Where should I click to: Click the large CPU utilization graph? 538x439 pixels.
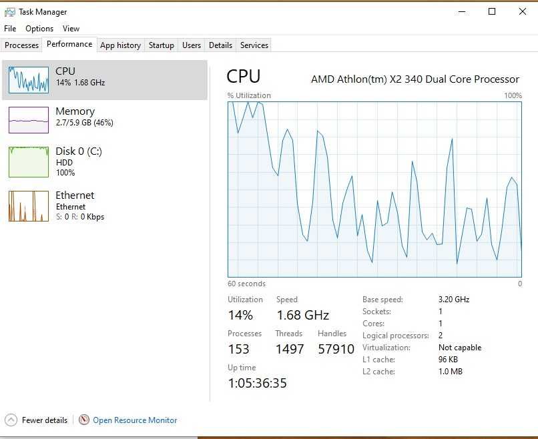click(x=374, y=189)
